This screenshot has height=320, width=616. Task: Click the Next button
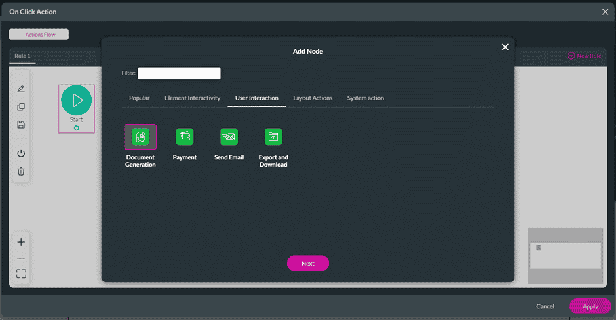[x=308, y=264]
